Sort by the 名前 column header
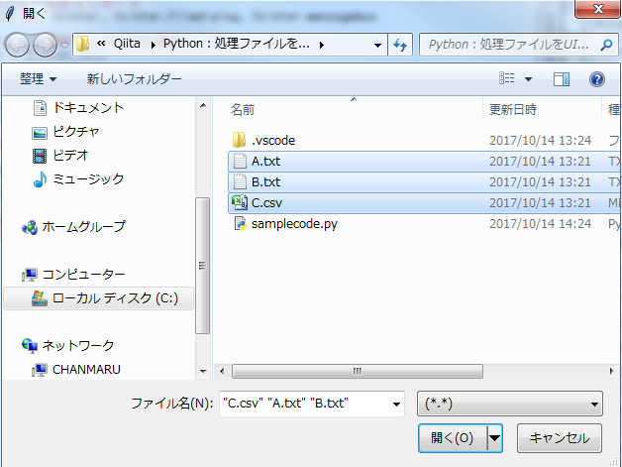Screen dimensions: 622x467 [x=243, y=110]
